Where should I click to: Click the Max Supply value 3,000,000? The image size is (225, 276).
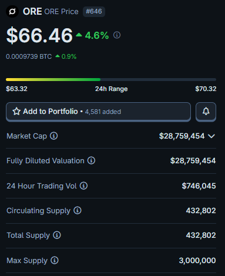tap(197, 261)
